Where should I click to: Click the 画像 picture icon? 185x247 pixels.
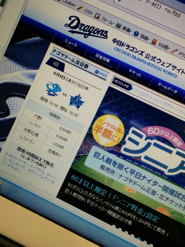(x=118, y=25)
